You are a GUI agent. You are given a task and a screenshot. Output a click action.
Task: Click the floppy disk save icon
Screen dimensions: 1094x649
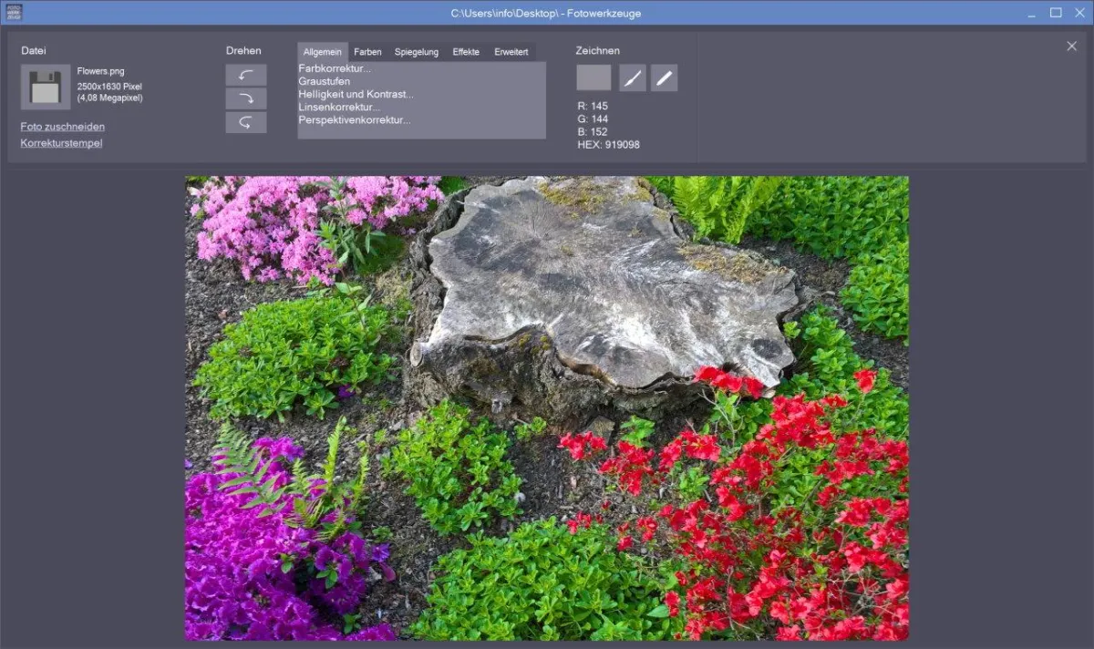[46, 88]
